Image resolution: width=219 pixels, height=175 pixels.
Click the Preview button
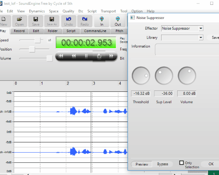pos(142,164)
